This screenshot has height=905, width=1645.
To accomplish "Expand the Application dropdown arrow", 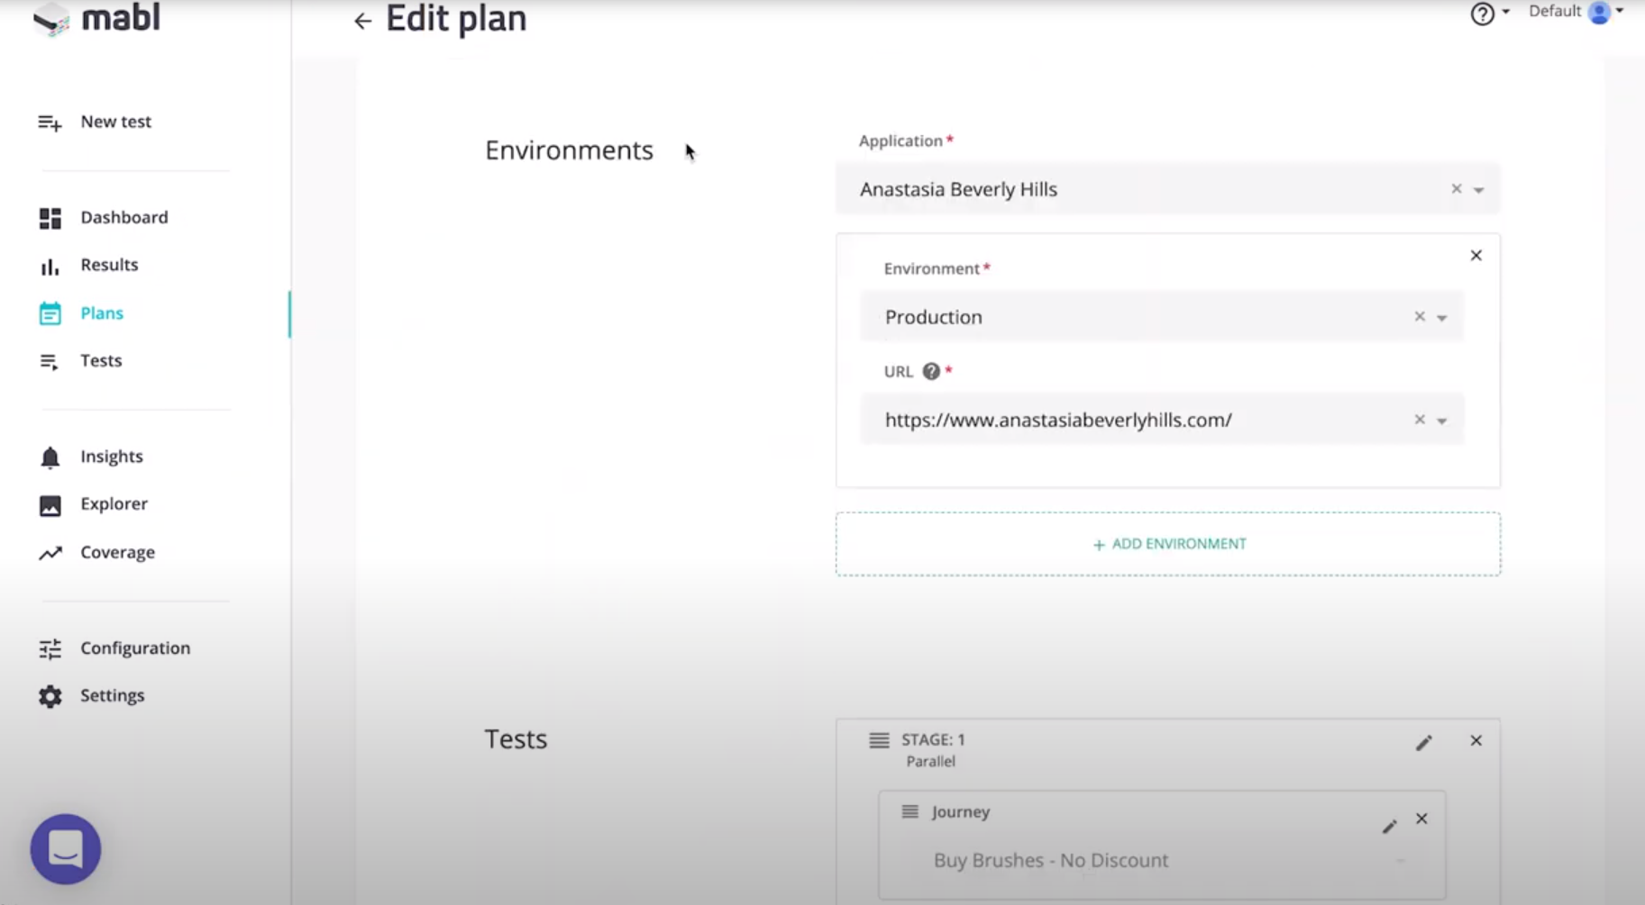I will point(1478,190).
